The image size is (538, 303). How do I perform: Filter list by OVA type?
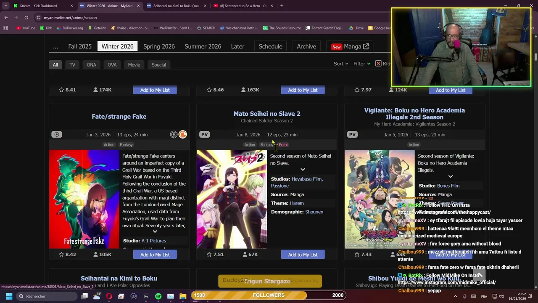click(112, 65)
